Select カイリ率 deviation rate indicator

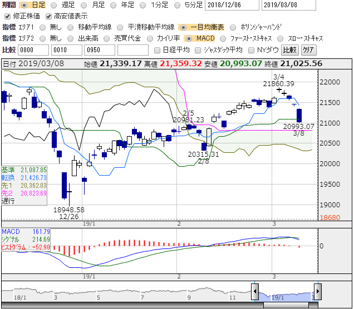point(150,38)
